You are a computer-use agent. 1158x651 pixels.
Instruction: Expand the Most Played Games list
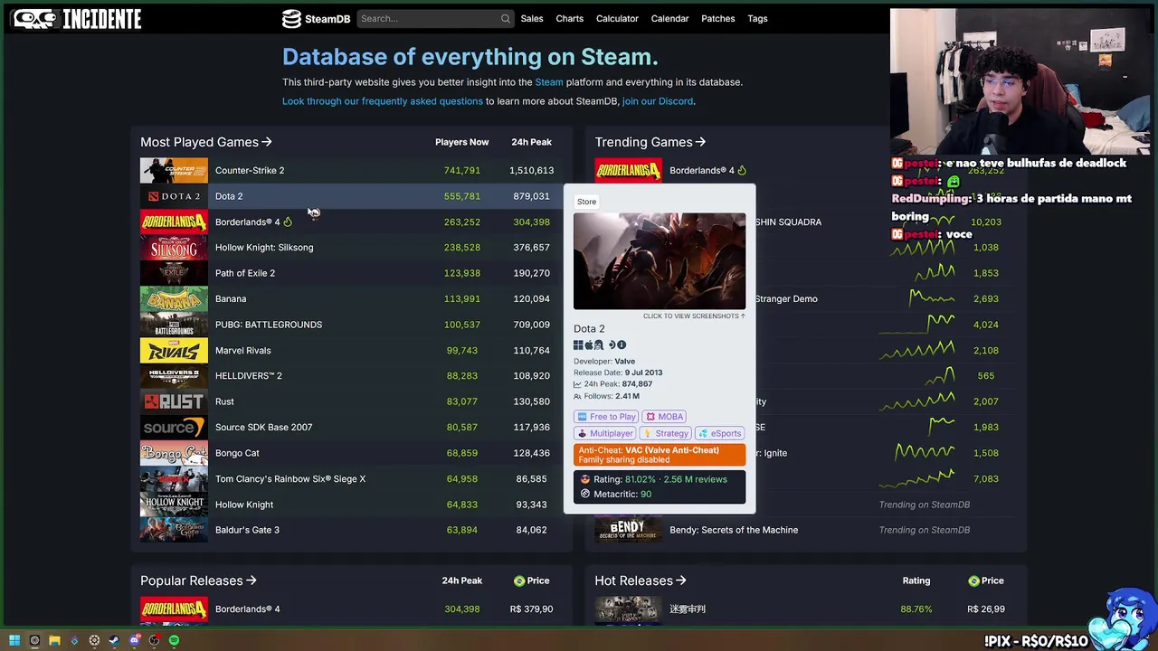pos(206,142)
